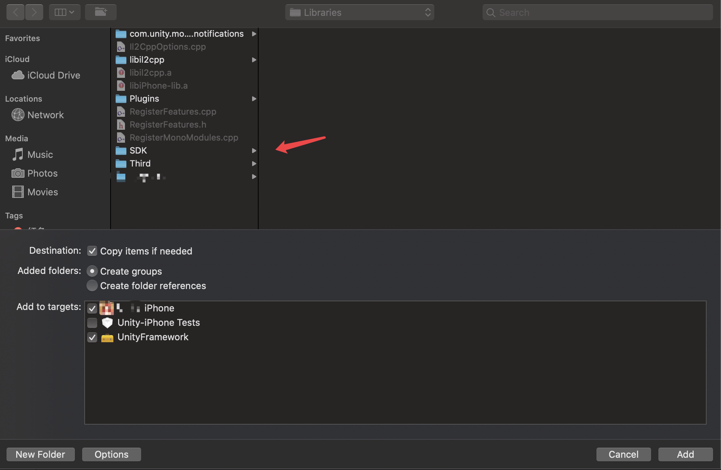Click the com.unity notifications folder icon
The height and width of the screenshot is (470, 721).
click(x=121, y=34)
